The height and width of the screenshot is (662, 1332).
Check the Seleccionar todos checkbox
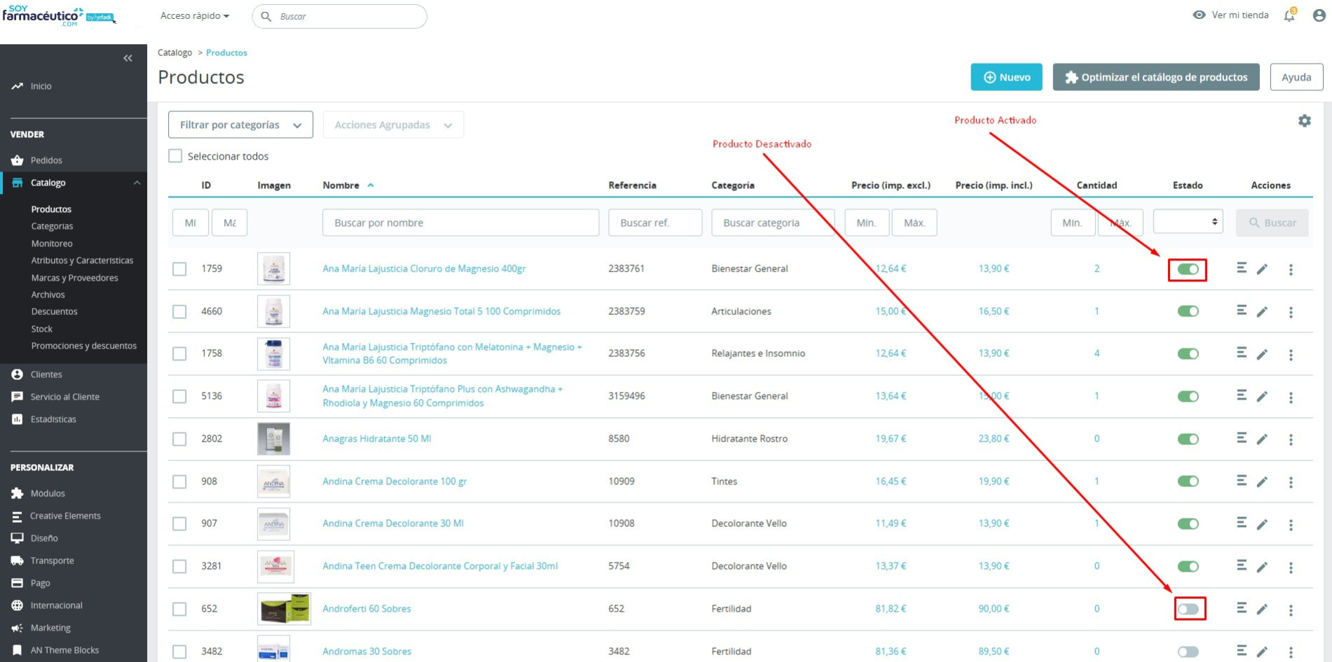(175, 156)
